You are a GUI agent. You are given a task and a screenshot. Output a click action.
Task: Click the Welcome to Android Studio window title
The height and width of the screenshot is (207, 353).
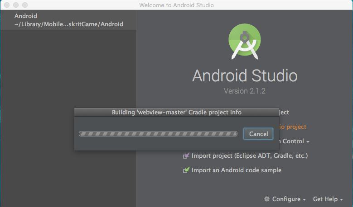(177, 5)
